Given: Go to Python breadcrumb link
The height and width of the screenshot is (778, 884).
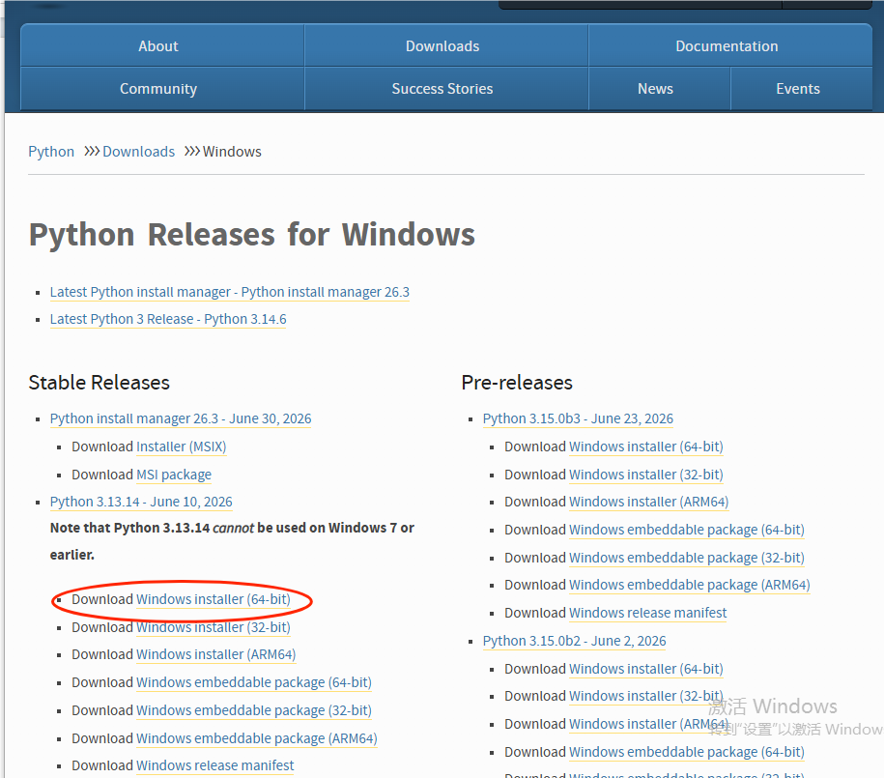Looking at the screenshot, I should pyautogui.click(x=51, y=151).
